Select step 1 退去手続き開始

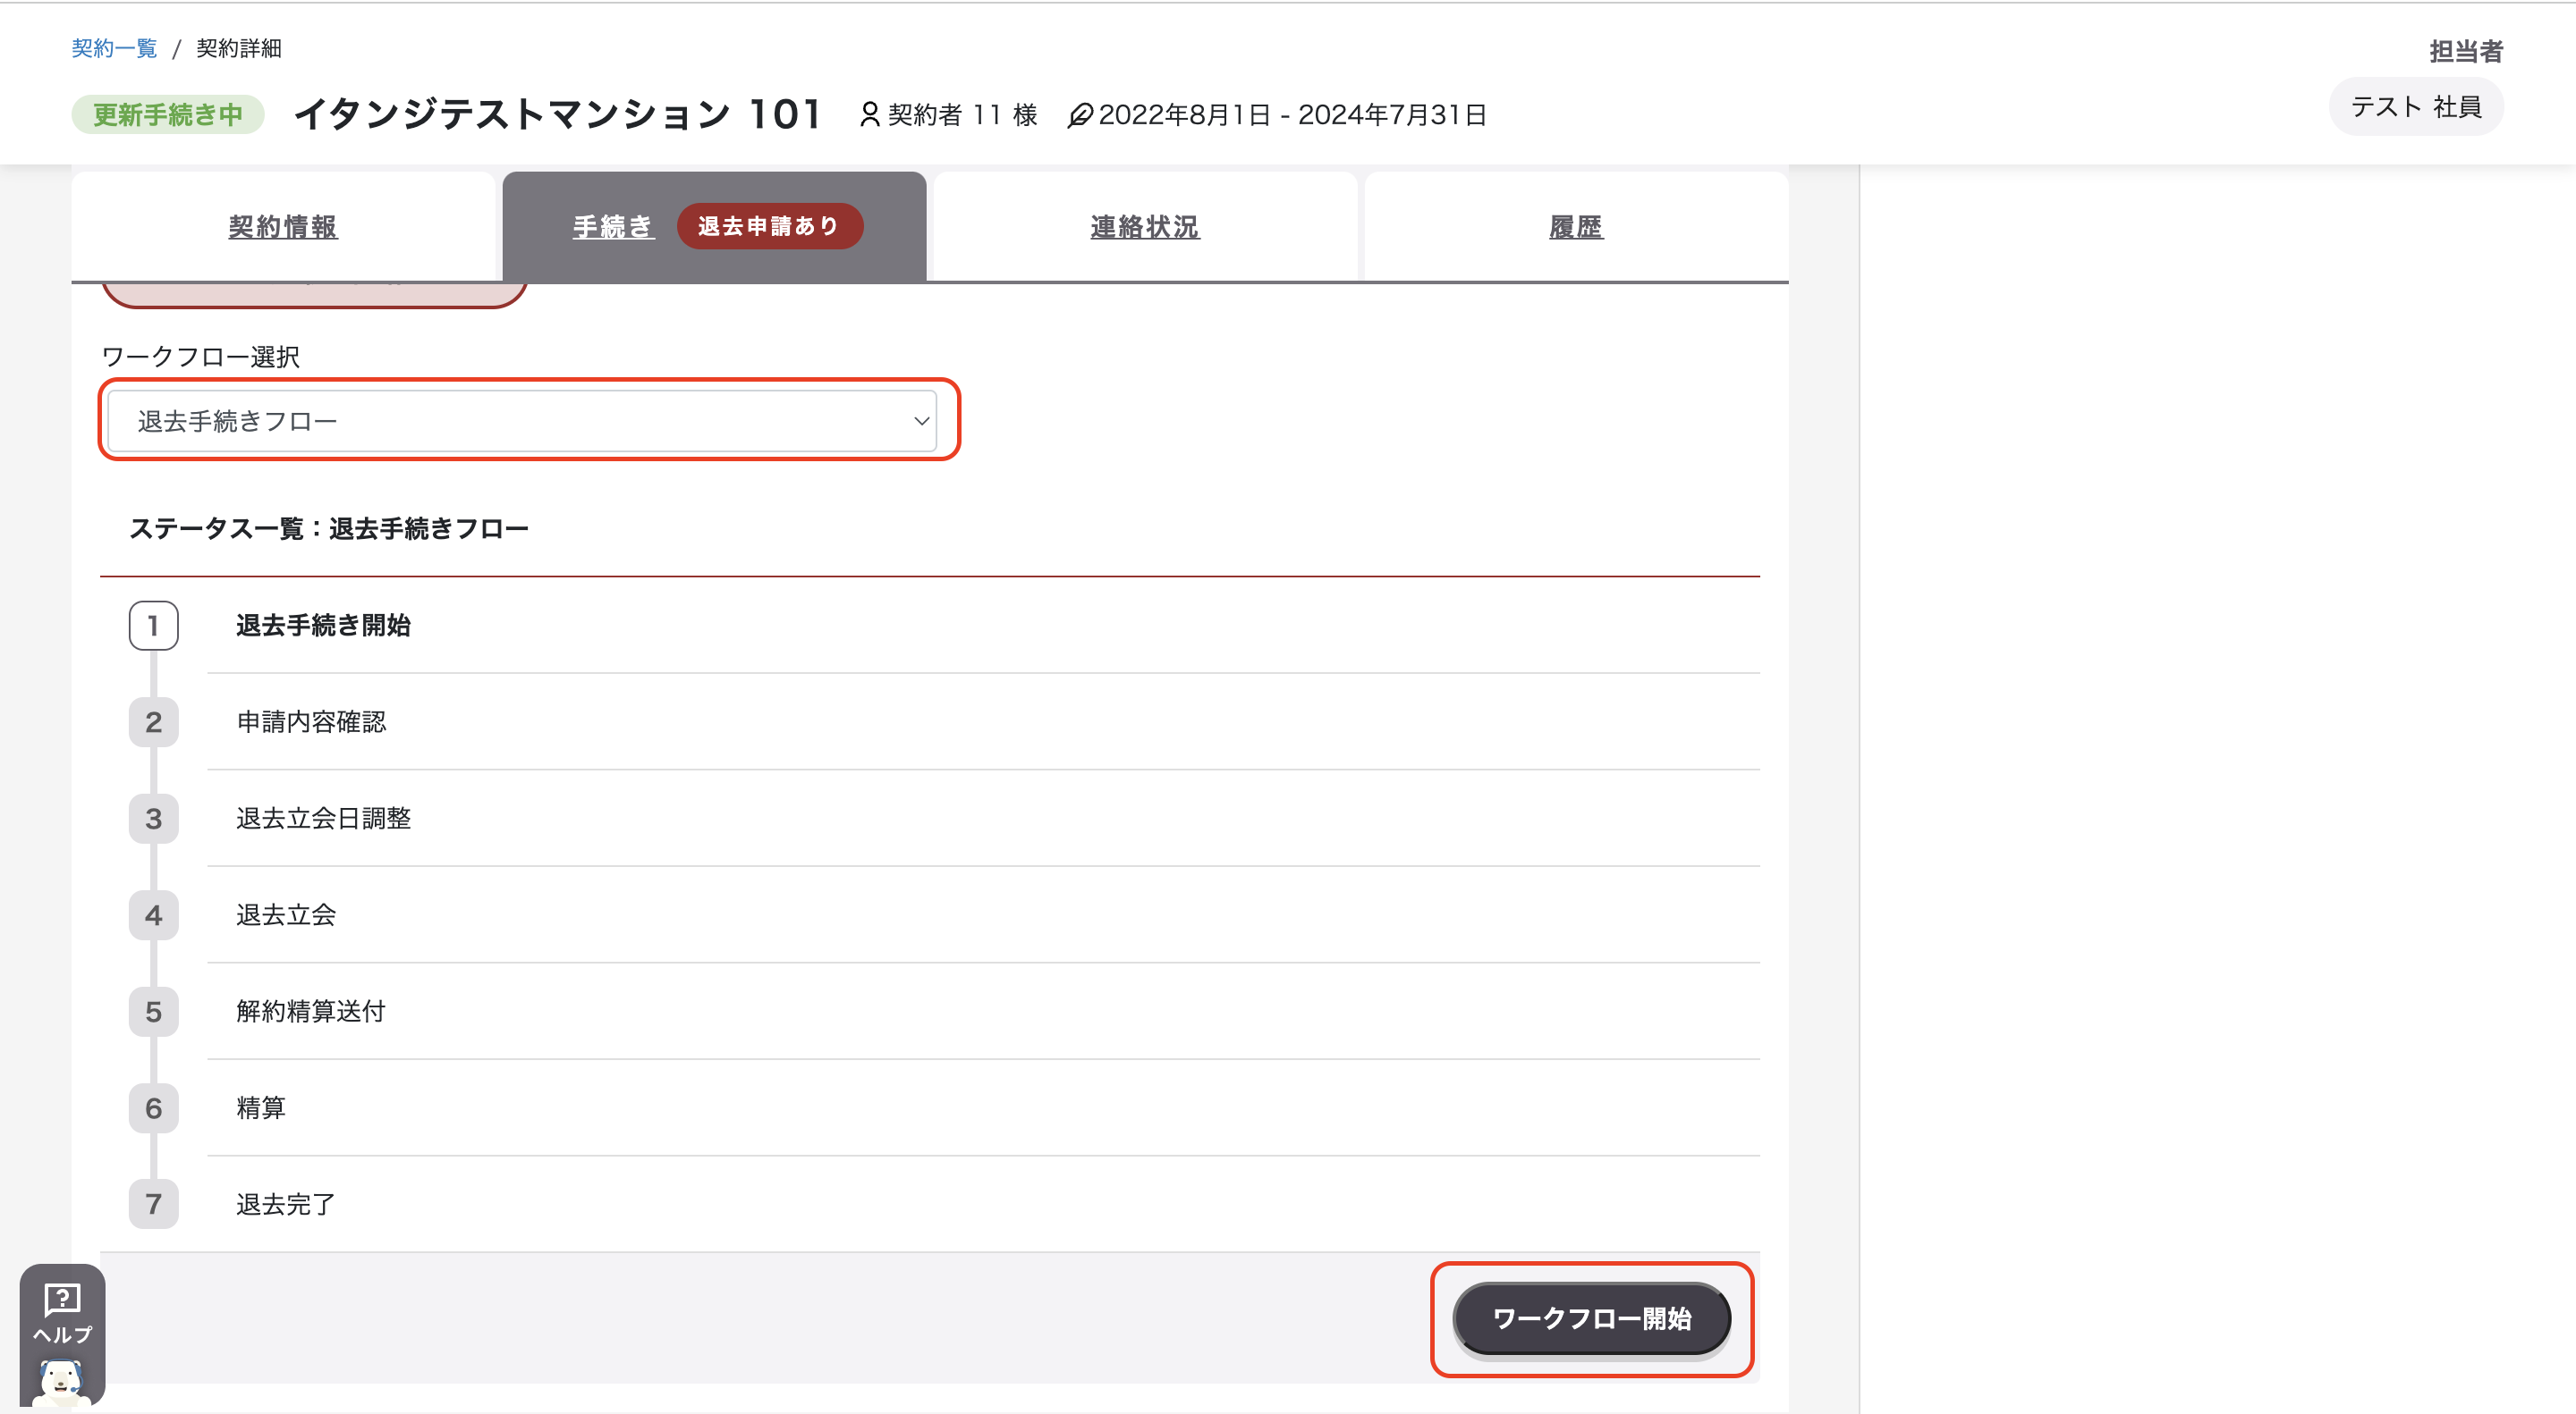[x=323, y=626]
